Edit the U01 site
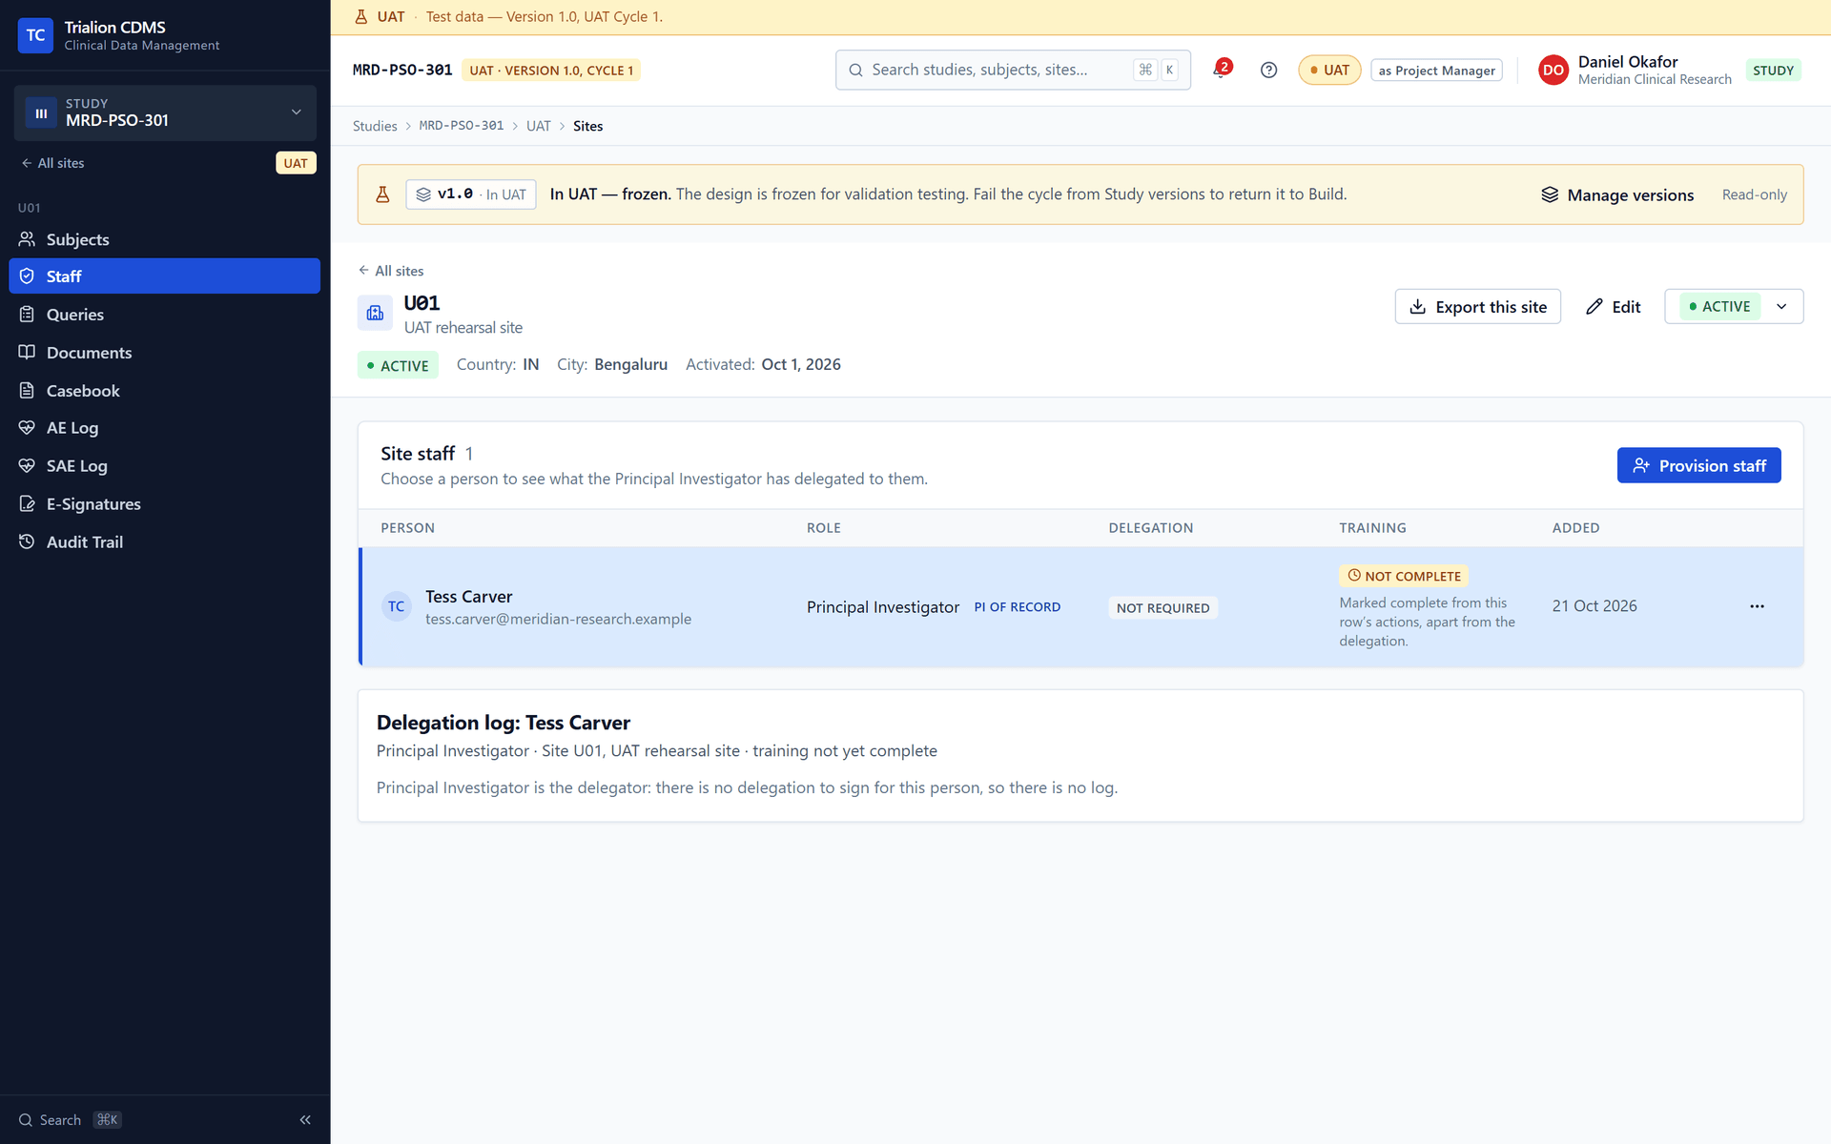 pyautogui.click(x=1613, y=307)
